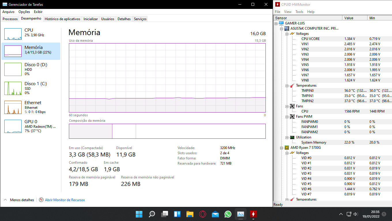Screen dimensions: 392x221
Task: Click the volume speaker tray icon
Action: pyautogui.click(x=356, y=214)
